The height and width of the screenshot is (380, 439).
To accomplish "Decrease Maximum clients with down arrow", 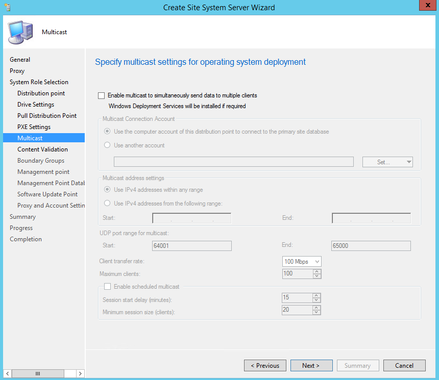I will 316,276.
